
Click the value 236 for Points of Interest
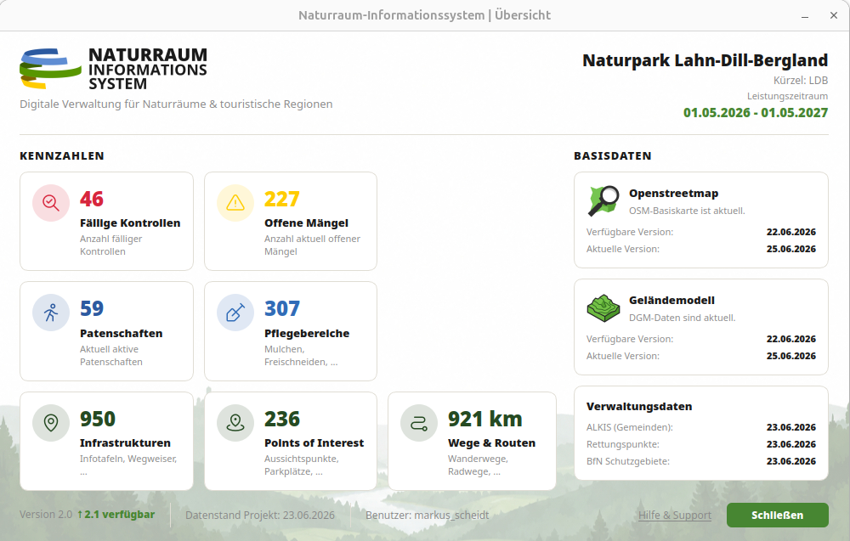tap(282, 419)
